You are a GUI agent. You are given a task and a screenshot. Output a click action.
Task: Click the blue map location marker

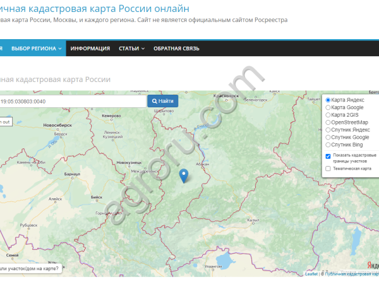(183, 175)
